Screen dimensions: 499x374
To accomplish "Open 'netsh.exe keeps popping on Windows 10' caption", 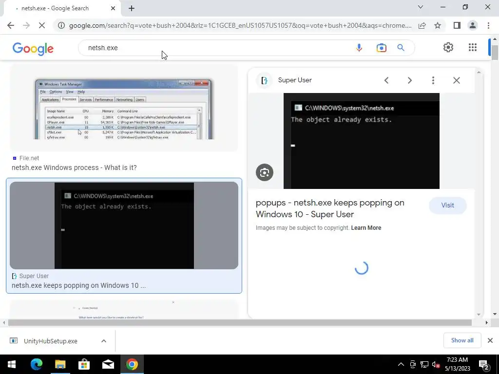I will [x=78, y=285].
